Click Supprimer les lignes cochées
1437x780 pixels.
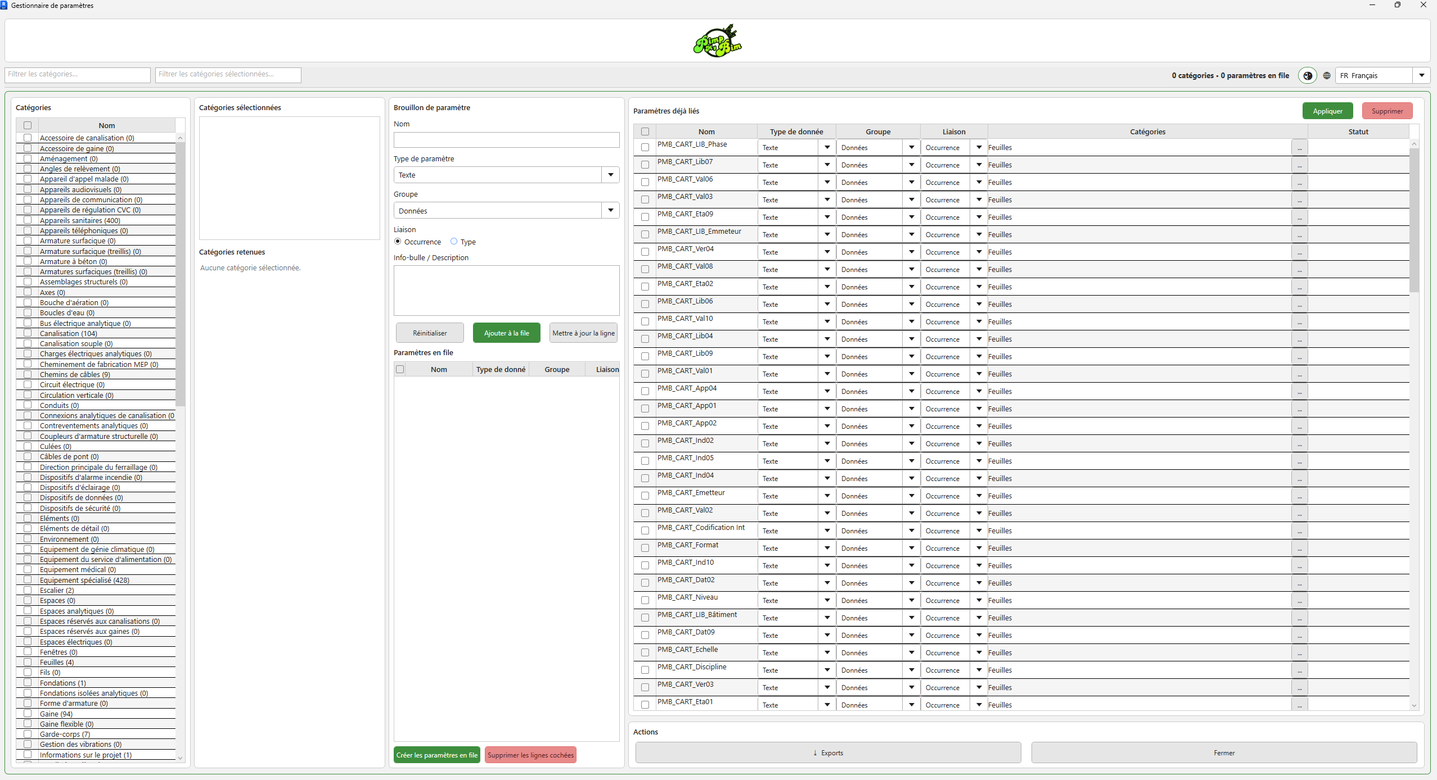click(530, 755)
